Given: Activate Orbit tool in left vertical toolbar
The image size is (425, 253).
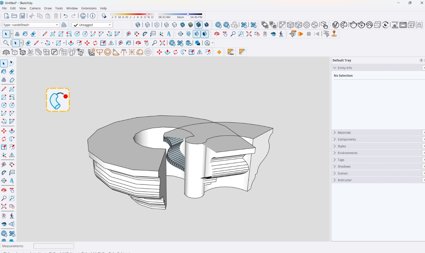Looking at the screenshot, I should 4,190.
